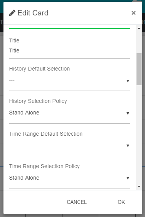The image size is (145, 217).
Task: Click the pencil icon beside Edit Card
Action: tap(12, 13)
